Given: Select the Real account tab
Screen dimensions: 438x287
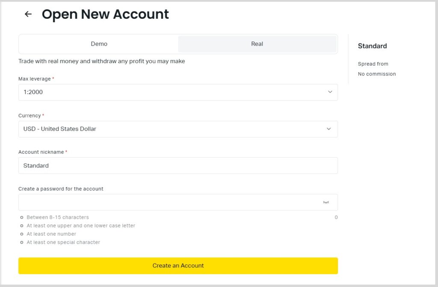Looking at the screenshot, I should (257, 44).
